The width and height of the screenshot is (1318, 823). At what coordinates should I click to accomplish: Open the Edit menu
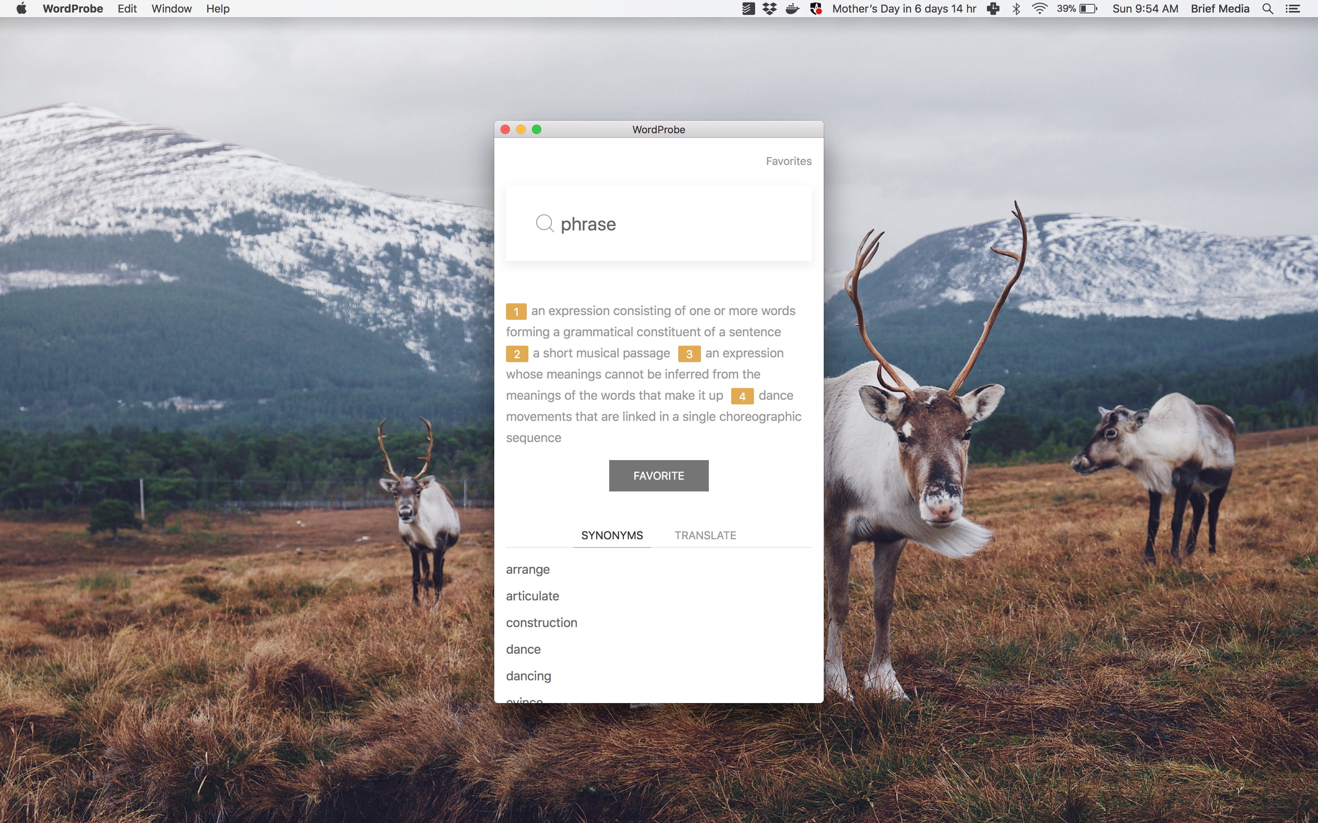pos(127,9)
